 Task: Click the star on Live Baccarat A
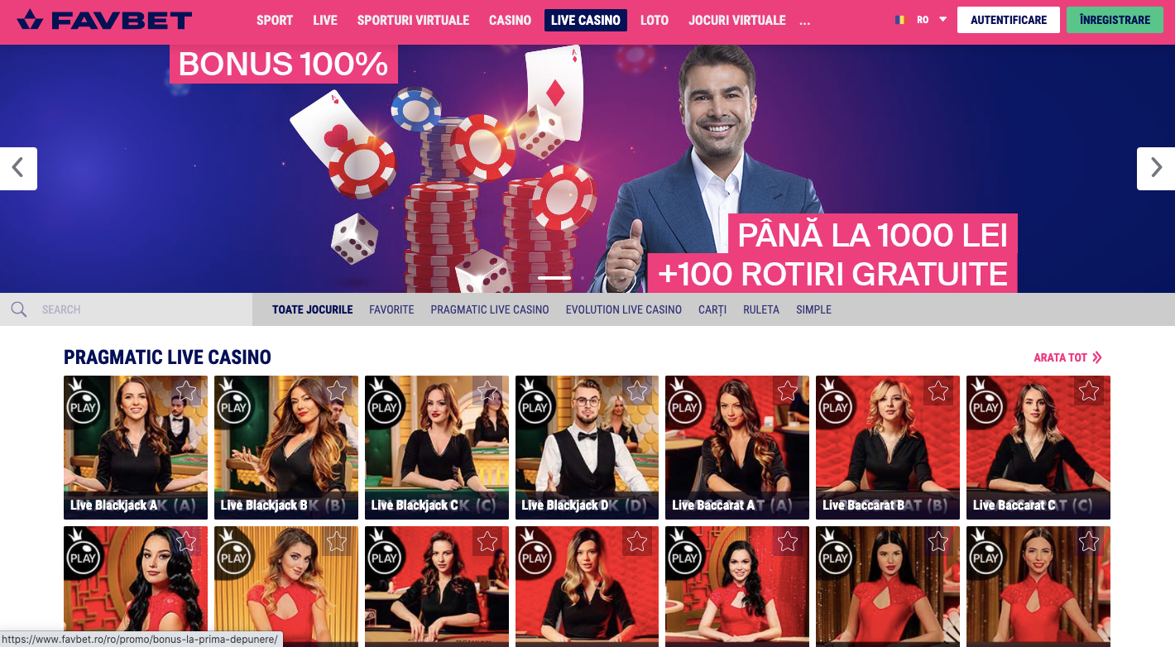[x=788, y=391]
